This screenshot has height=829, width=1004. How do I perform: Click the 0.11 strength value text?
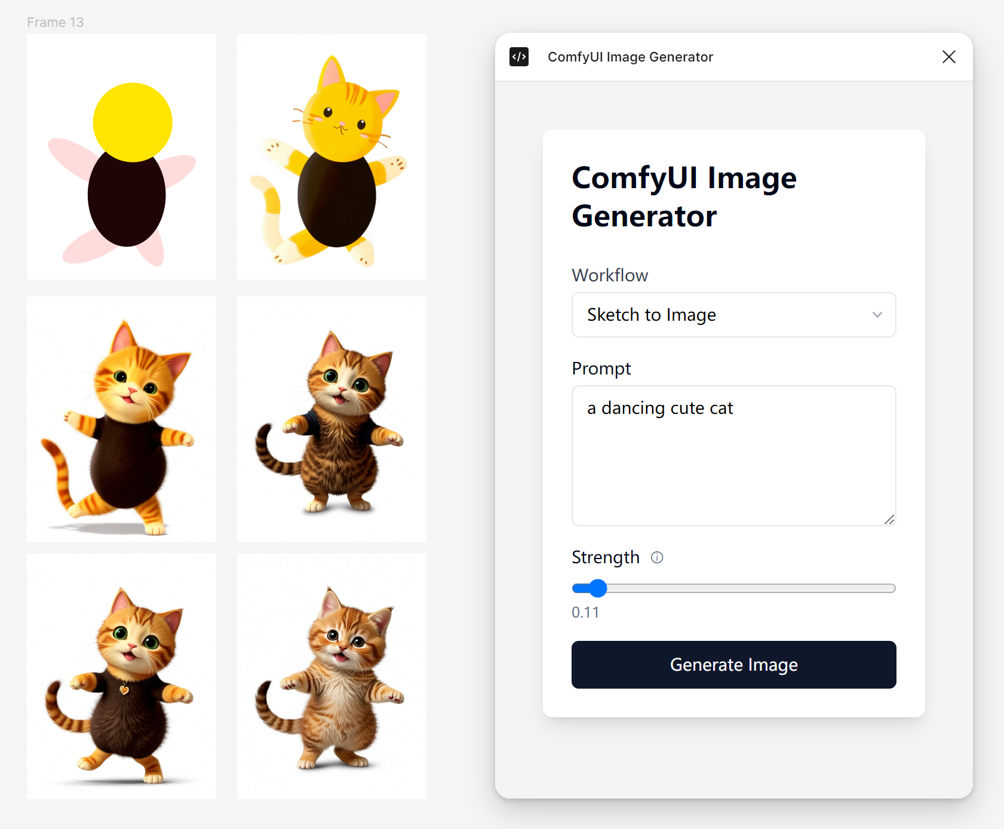point(585,612)
